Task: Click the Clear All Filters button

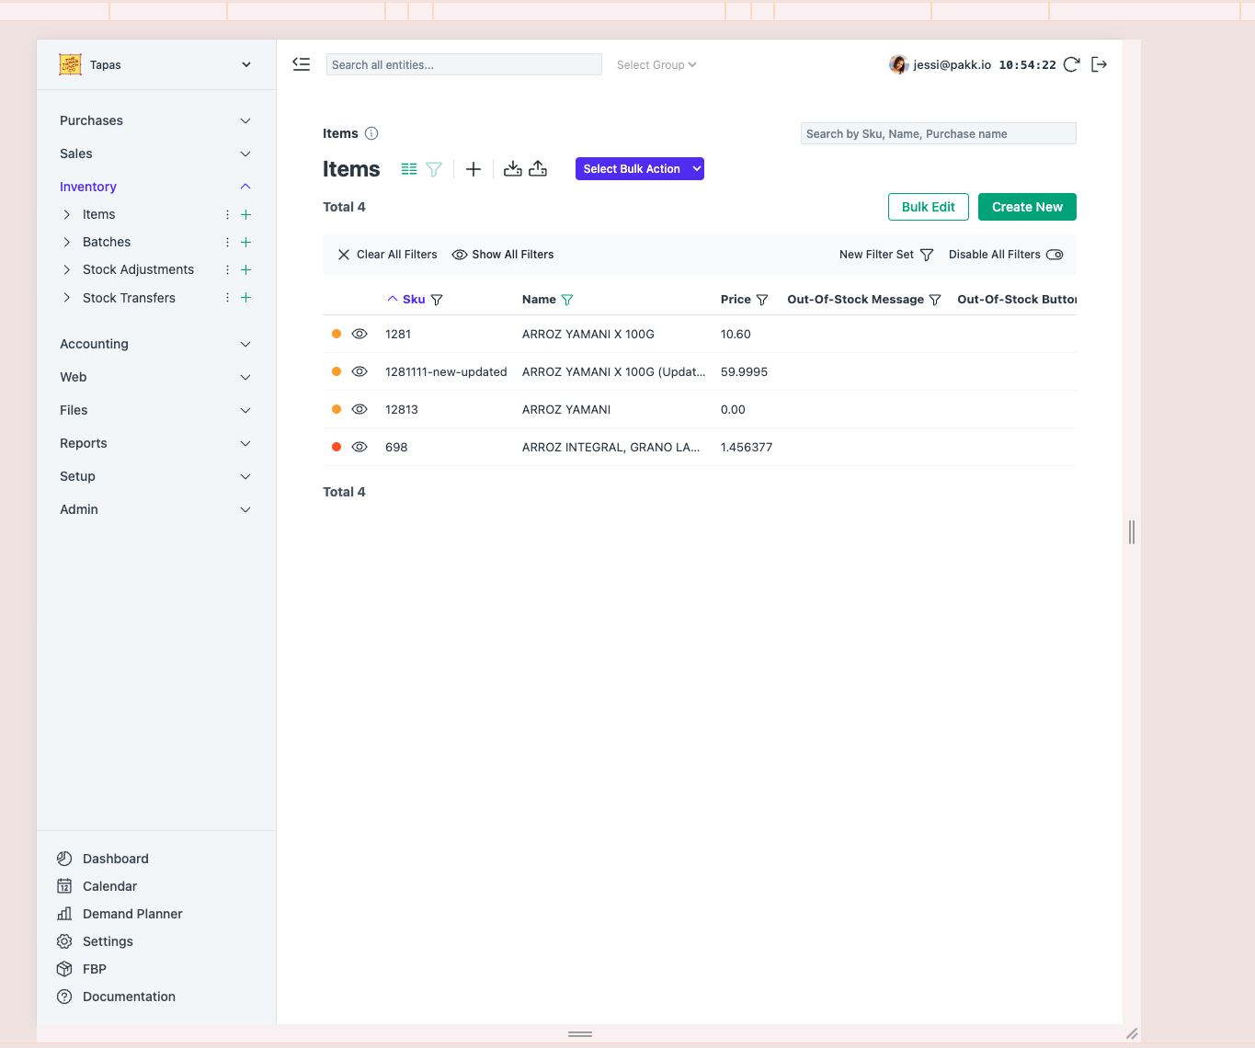Action: coord(387,255)
